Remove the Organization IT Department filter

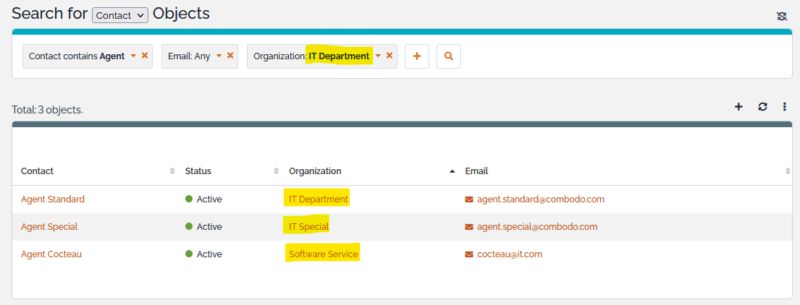tap(389, 56)
